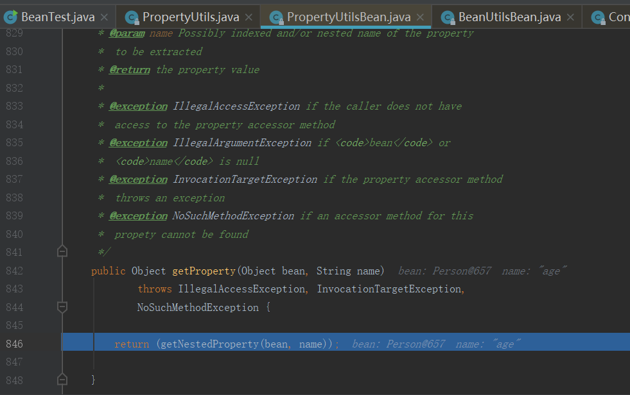The image size is (630, 395).
Task: Click line number 842 in the gutter
Action: pyautogui.click(x=14, y=271)
